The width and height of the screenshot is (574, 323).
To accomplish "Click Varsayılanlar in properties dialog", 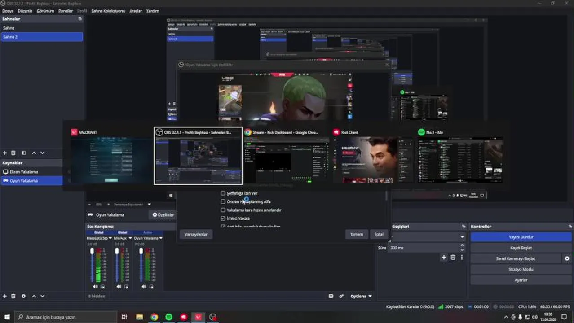I will (x=196, y=234).
